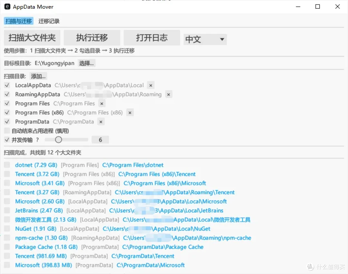Check the Tencent (981.69 MB) folder

(x=7, y=256)
